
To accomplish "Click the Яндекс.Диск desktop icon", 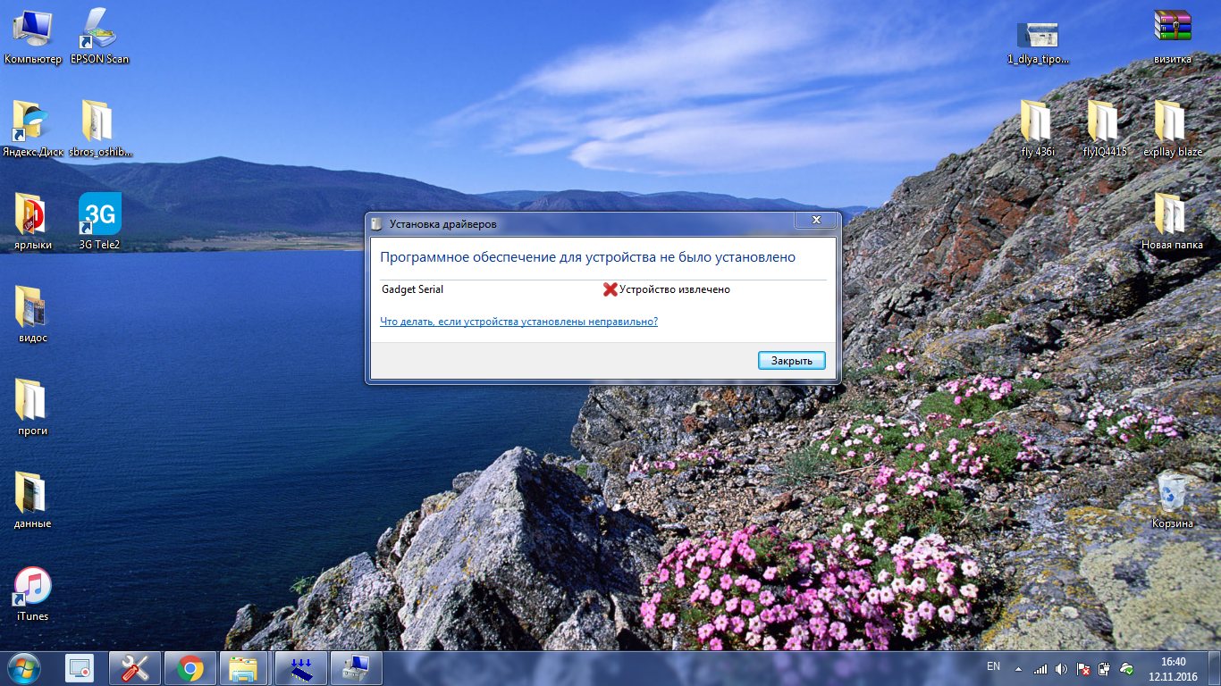I will tap(32, 127).
